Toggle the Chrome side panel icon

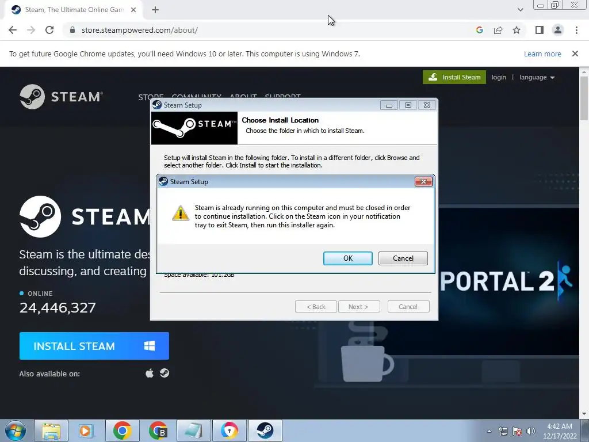coord(540,30)
